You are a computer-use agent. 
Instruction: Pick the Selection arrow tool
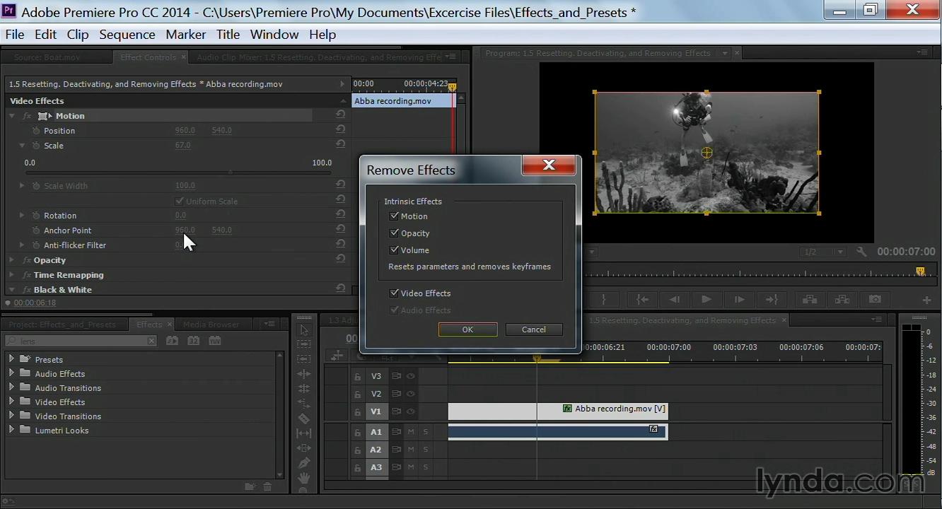pyautogui.click(x=304, y=330)
